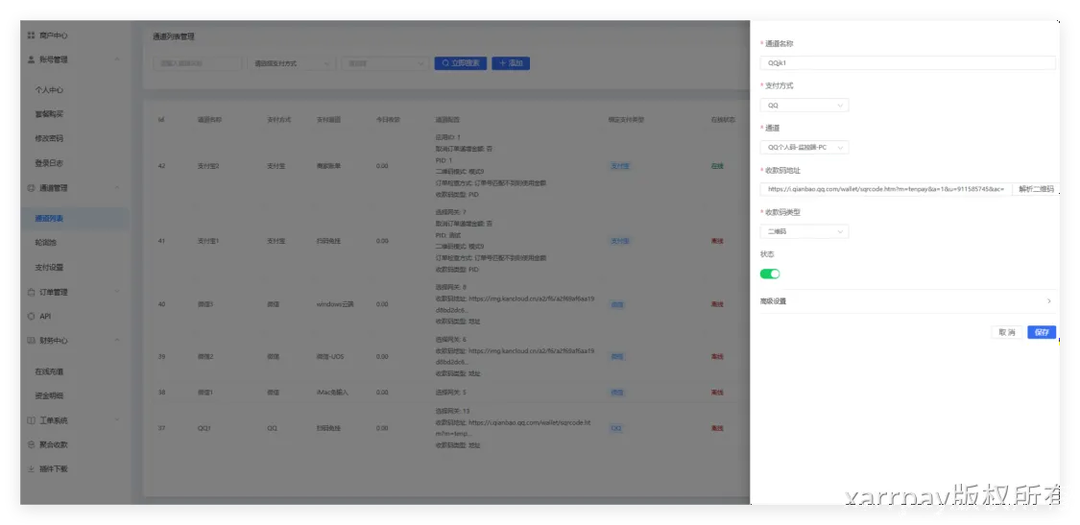Open the 支付方式 dropdown showing QQ
Viewport: 1080px width, 525px height.
click(x=804, y=106)
